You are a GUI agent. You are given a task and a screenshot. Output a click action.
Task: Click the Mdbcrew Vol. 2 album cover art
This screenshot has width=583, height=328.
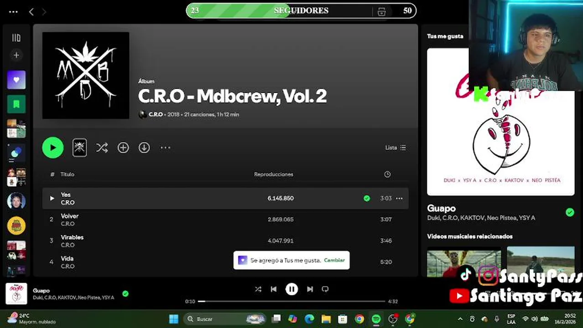point(86,76)
